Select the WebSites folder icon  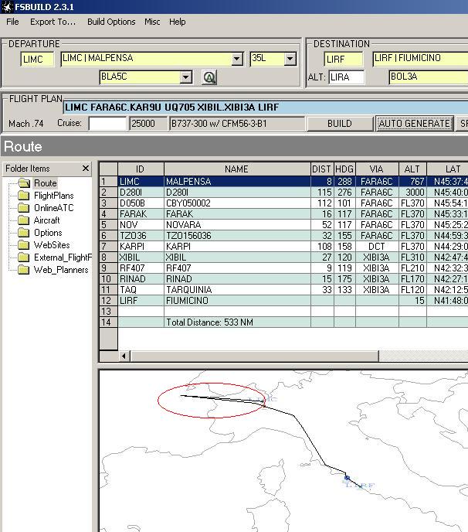[x=23, y=245]
